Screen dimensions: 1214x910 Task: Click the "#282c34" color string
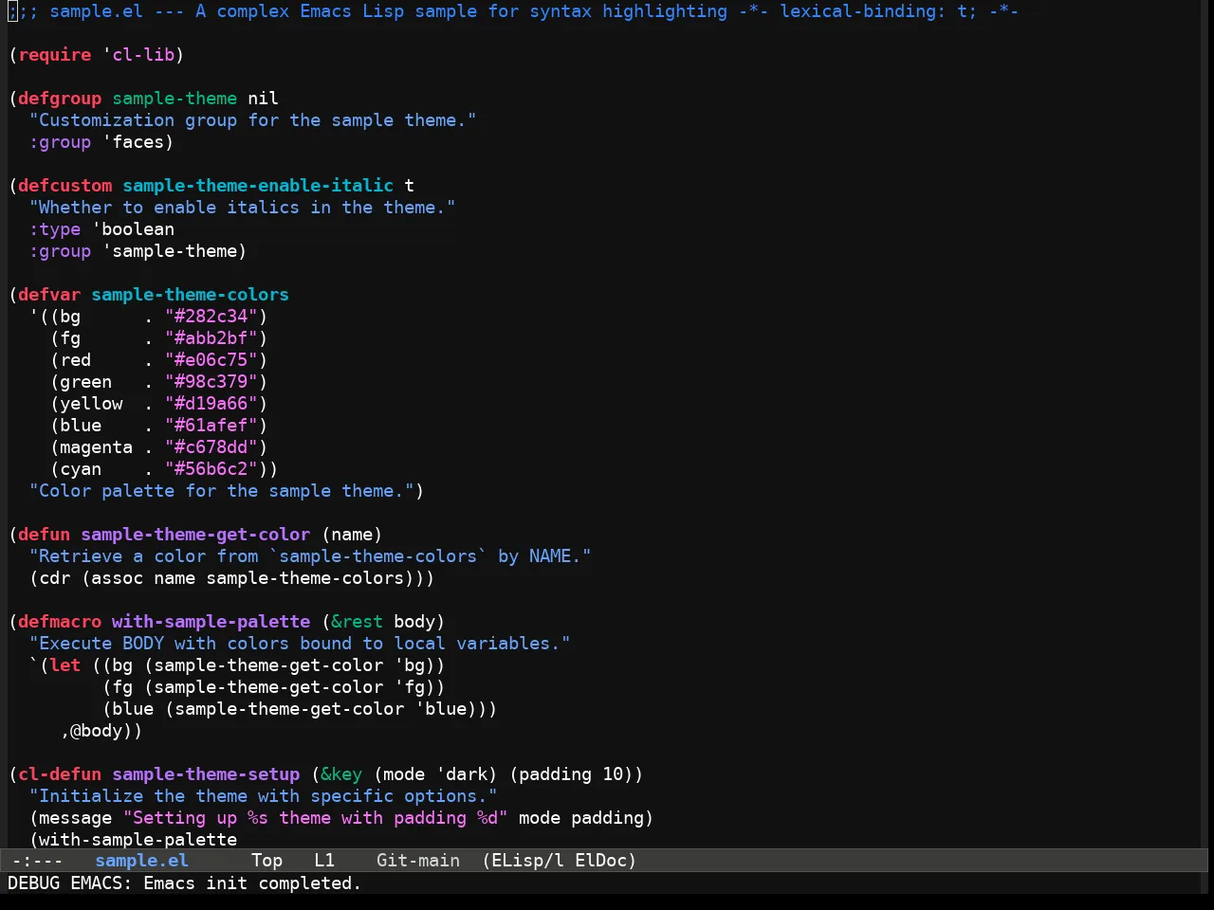click(x=212, y=317)
